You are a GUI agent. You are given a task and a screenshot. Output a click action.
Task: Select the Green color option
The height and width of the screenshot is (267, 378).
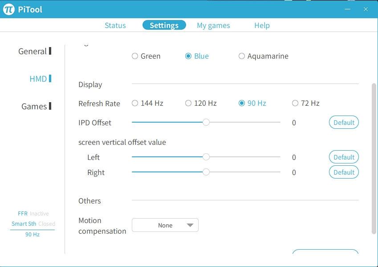pos(135,56)
